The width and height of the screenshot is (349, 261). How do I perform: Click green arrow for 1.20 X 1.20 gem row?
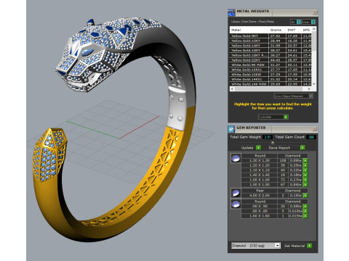tap(305, 165)
